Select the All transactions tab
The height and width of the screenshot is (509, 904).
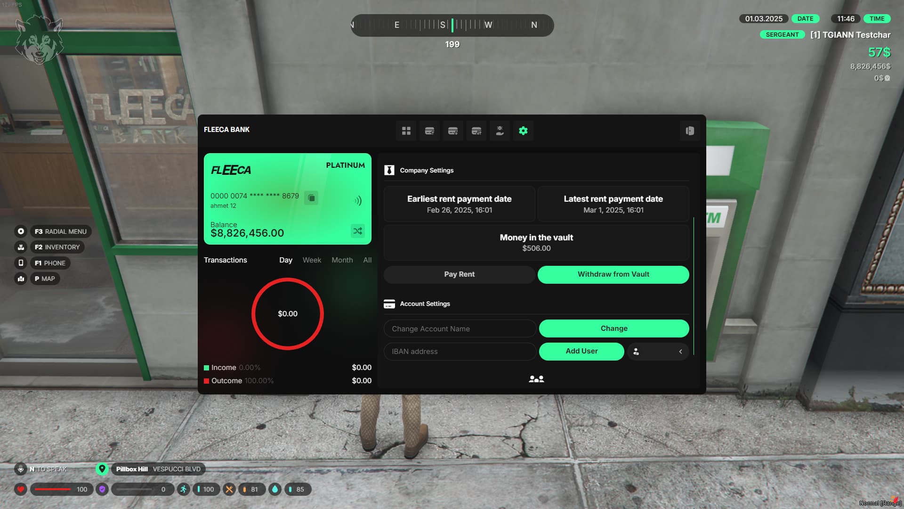[367, 260]
